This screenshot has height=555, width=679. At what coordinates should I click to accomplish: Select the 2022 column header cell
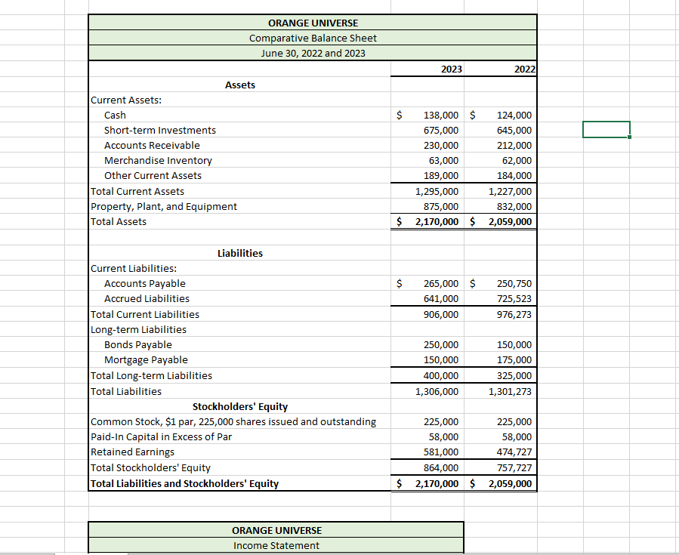pyautogui.click(x=500, y=69)
